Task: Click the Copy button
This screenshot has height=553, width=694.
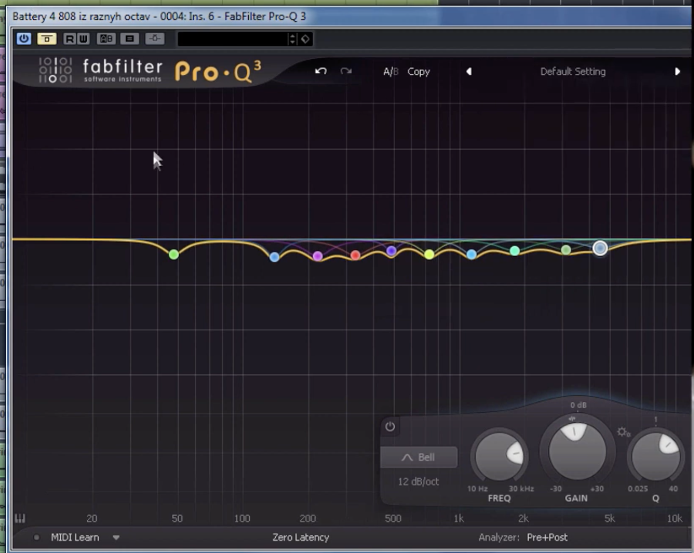Action: (418, 72)
